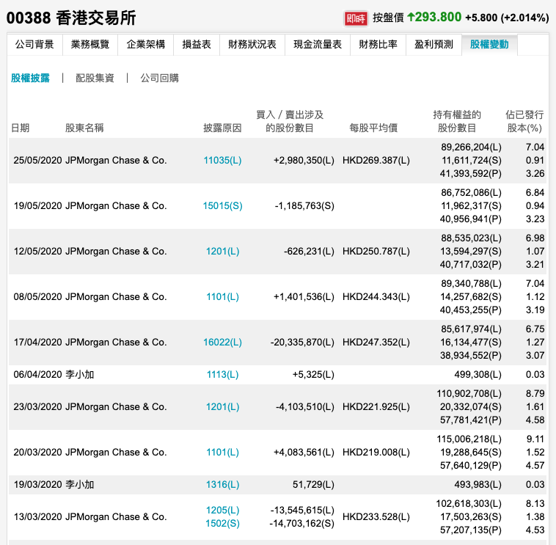The image size is (556, 545).
Task: Click the 買入/賣出涉及的股份數目 column header
Action: pyautogui.click(x=290, y=121)
